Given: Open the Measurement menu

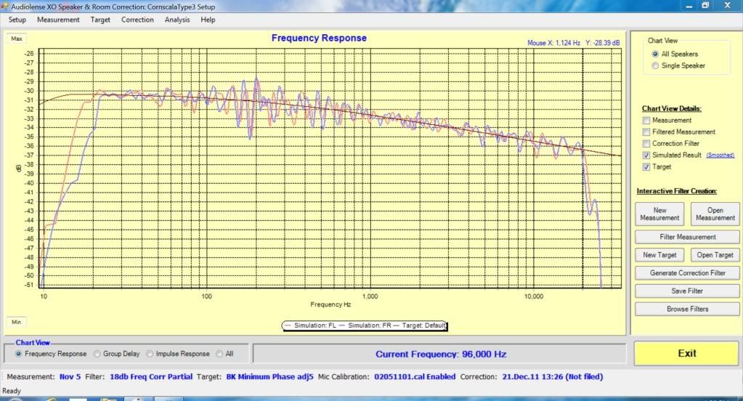Looking at the screenshot, I should pyautogui.click(x=58, y=20).
